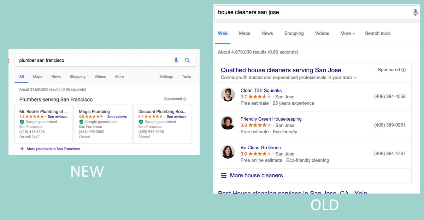Open Search tools in house cleaners search
Screen dimensions: 424x220
(x=378, y=33)
